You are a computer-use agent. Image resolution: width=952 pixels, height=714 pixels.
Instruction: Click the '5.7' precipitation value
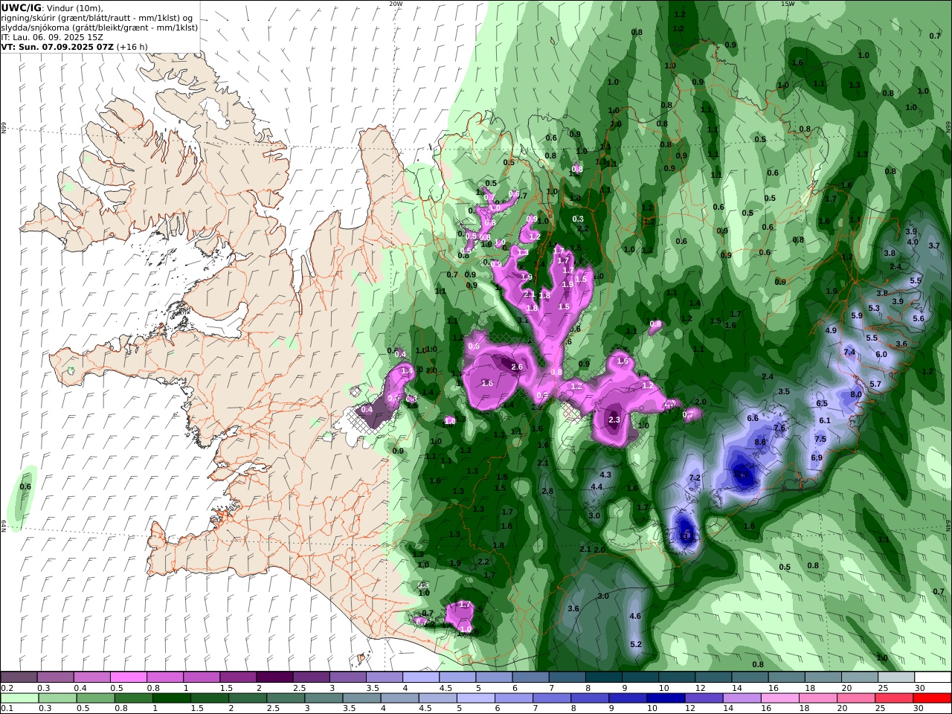tap(875, 384)
